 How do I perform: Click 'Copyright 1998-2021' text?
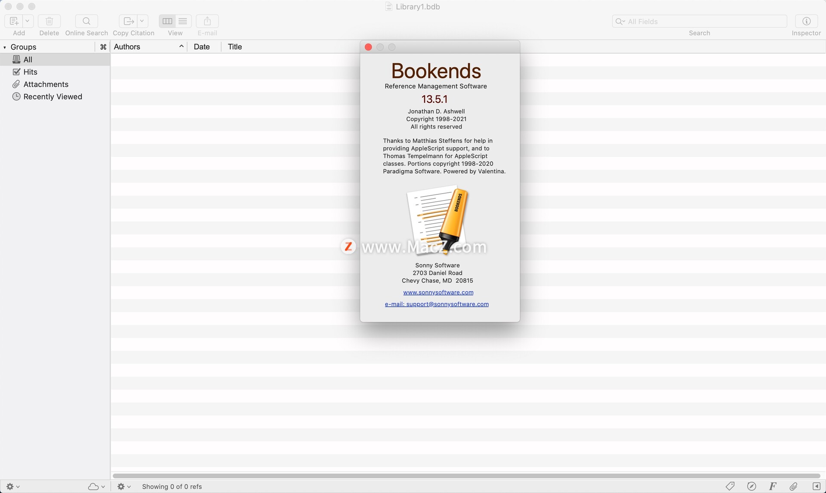click(x=436, y=119)
